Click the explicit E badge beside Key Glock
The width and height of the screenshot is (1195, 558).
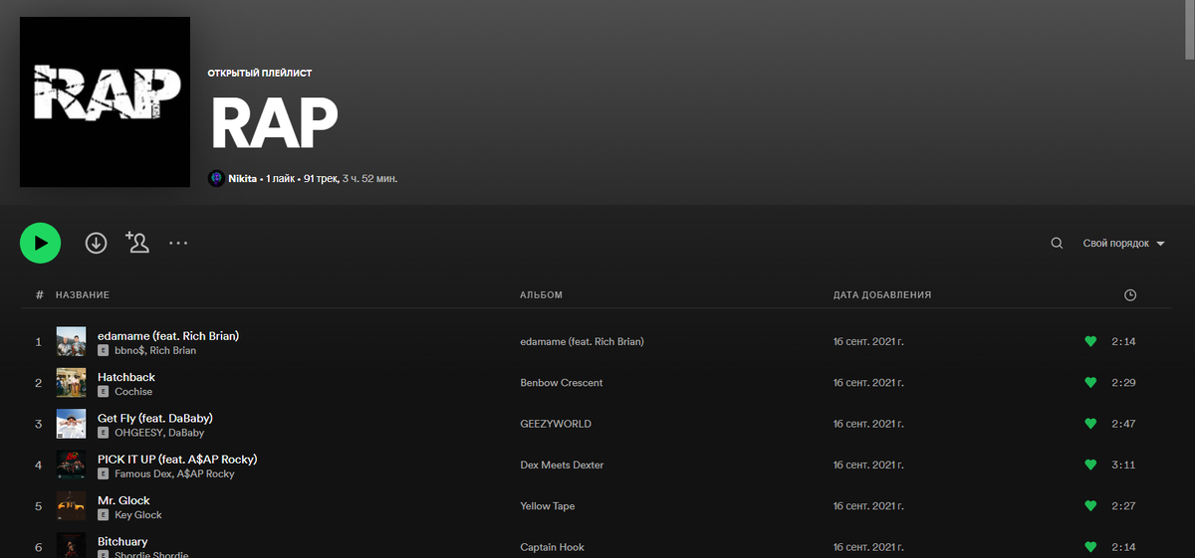pos(103,515)
